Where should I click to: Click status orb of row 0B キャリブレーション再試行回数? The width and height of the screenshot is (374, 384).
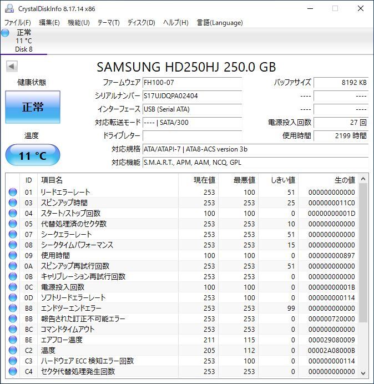click(x=13, y=276)
